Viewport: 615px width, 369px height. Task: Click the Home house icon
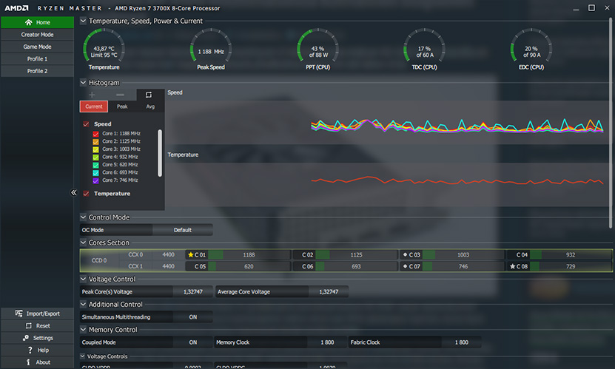pyautogui.click(x=29, y=22)
